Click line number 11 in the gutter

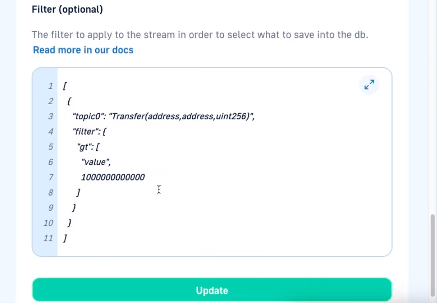click(48, 238)
